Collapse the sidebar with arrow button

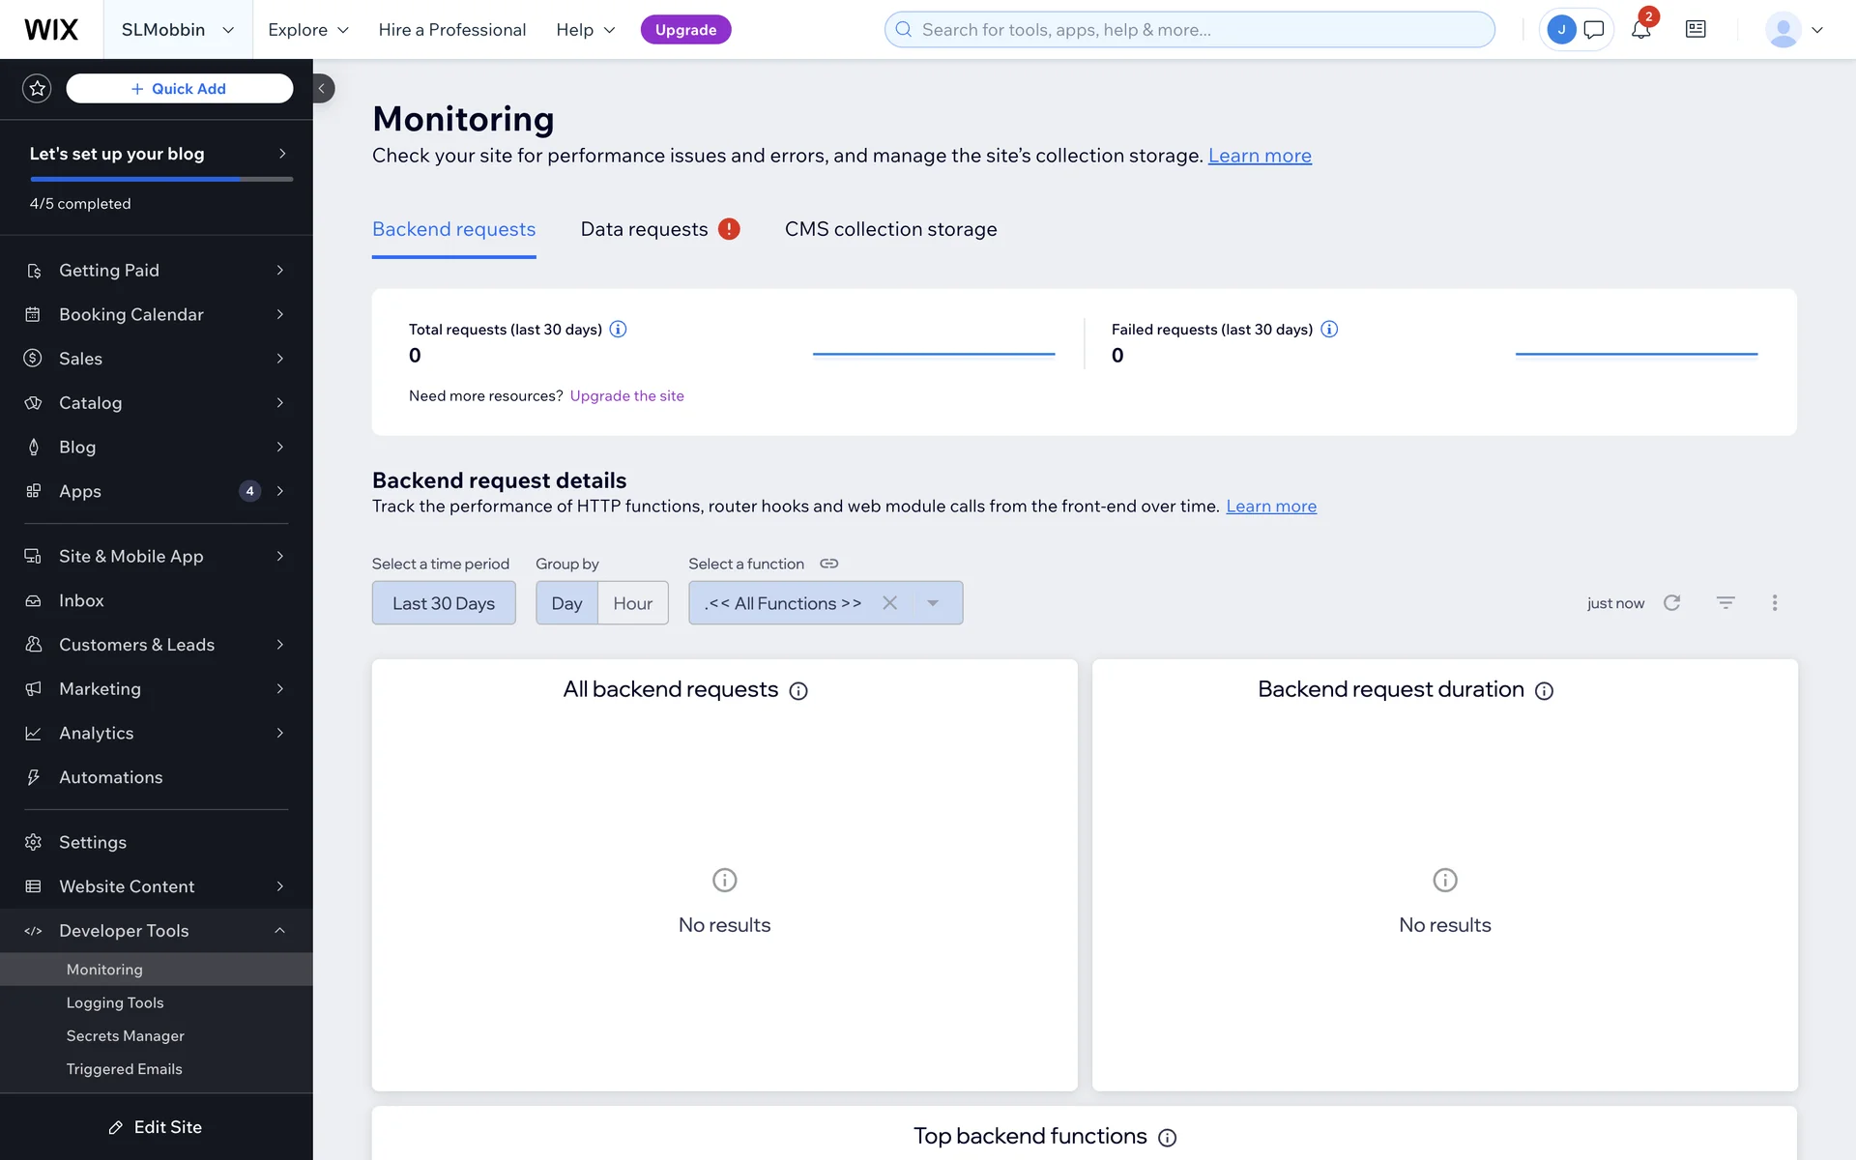coord(322,89)
